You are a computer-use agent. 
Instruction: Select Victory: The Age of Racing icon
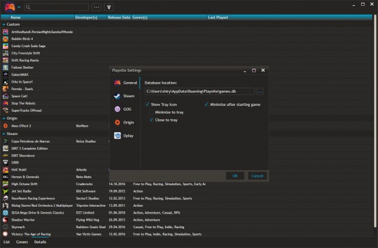coord(5,234)
